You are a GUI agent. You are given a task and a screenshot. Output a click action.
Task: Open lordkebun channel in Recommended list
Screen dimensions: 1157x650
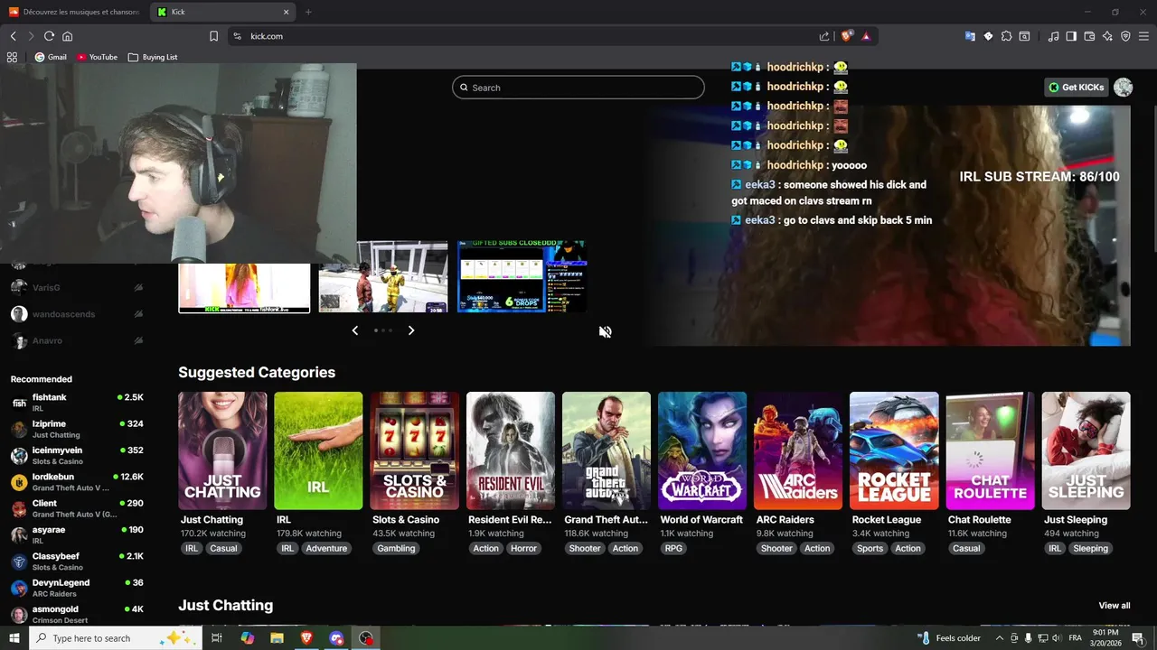coord(77,482)
